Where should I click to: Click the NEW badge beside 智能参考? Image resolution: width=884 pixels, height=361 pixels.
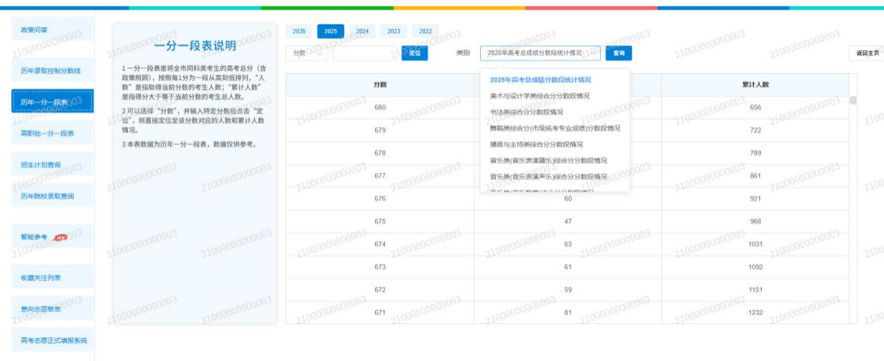tap(60, 238)
